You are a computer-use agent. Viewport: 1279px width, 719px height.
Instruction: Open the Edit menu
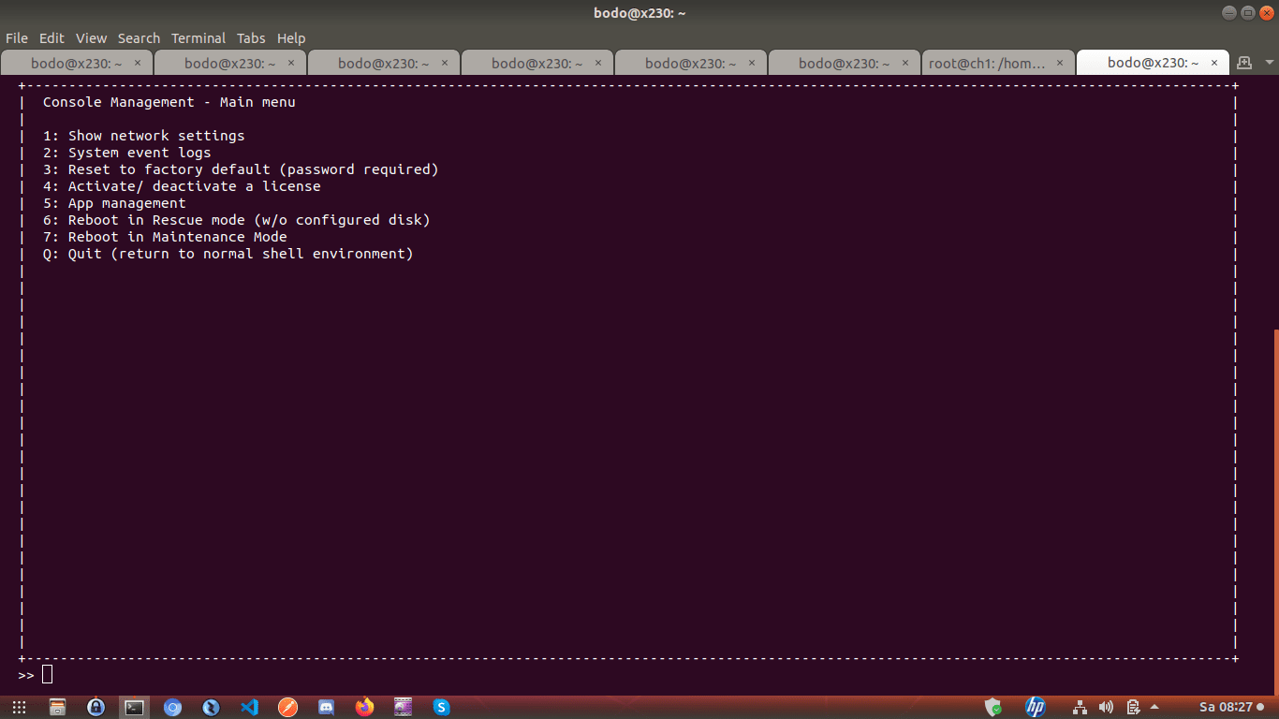[51, 38]
